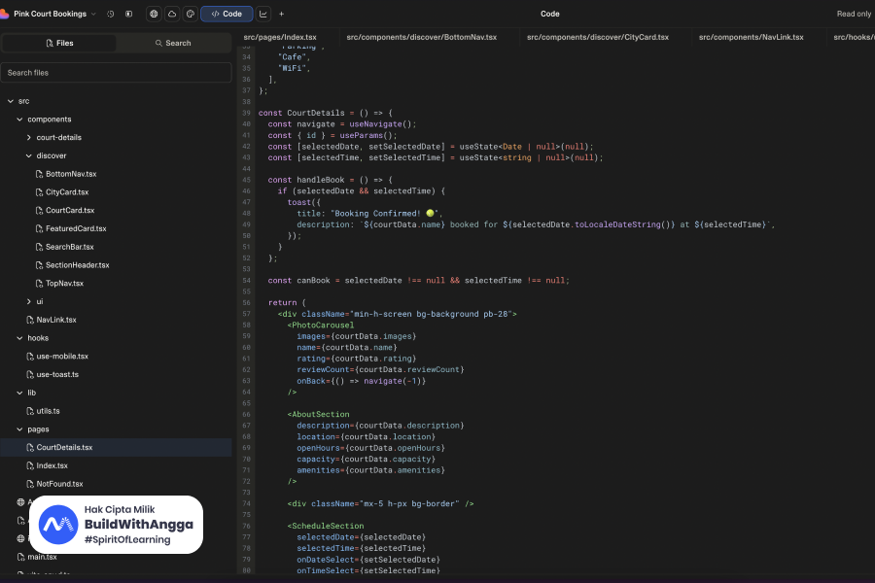Image resolution: width=875 pixels, height=583 pixels.
Task: Select the Code view button
Action: tap(227, 15)
